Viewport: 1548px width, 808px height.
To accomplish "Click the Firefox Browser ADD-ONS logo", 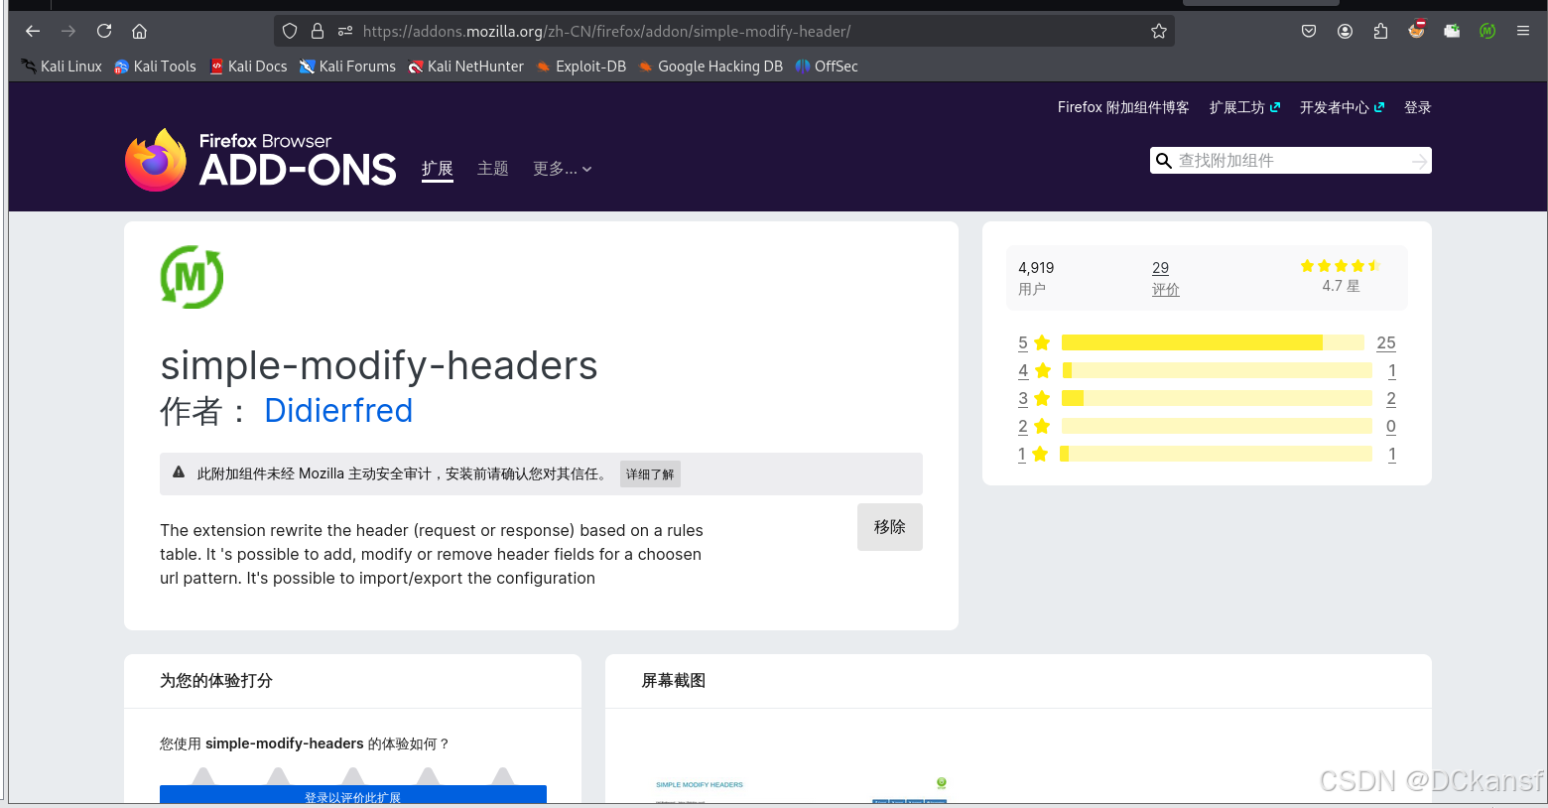I will point(261,160).
